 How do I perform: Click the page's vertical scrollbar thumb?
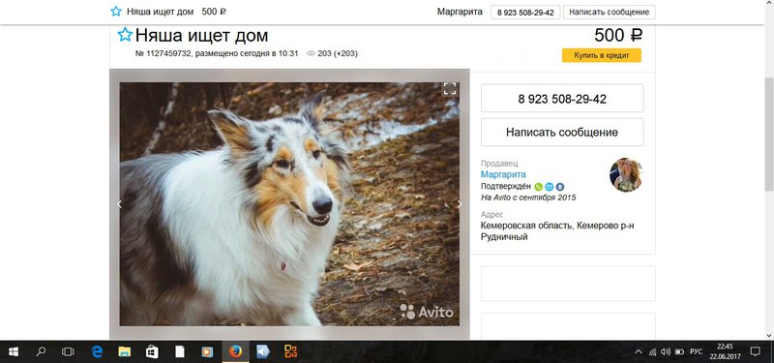click(x=768, y=134)
